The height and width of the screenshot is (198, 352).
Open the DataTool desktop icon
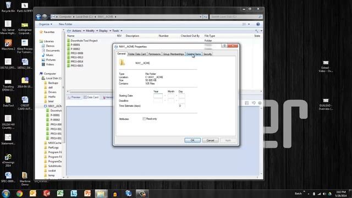tap(8, 101)
